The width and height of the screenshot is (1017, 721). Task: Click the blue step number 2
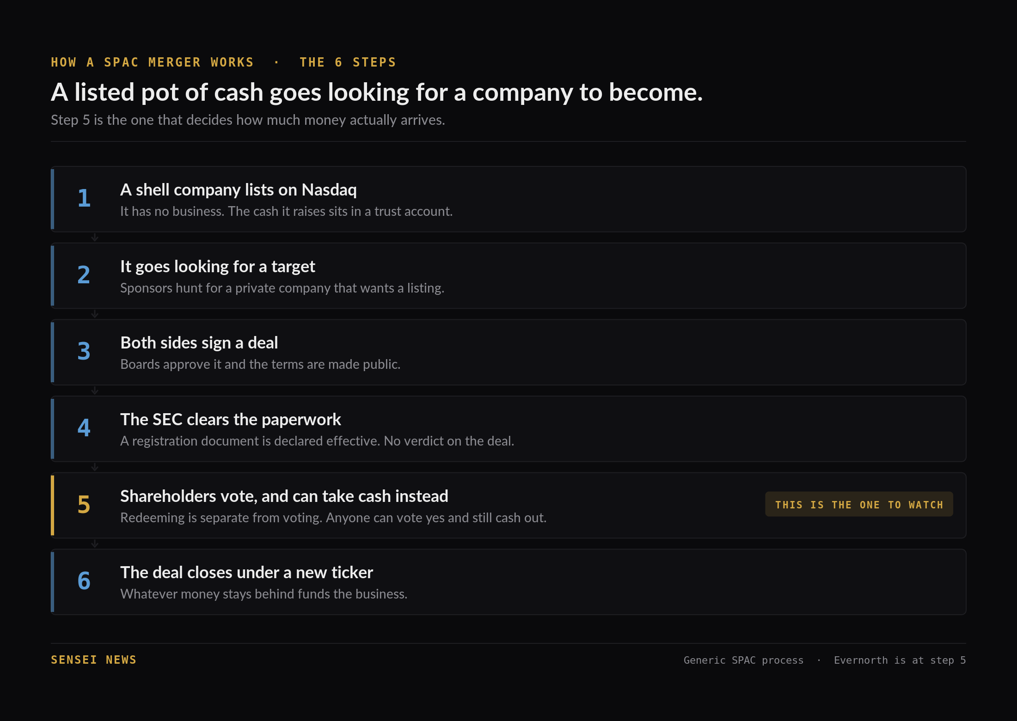pos(84,275)
